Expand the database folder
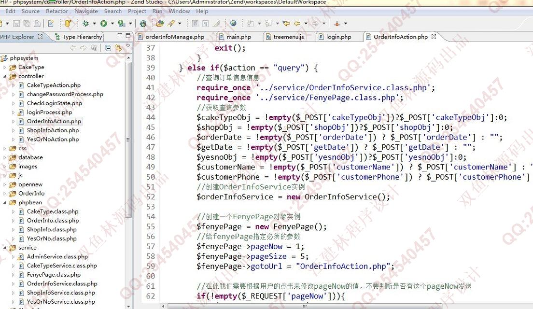The height and width of the screenshot is (309, 533). (5, 157)
